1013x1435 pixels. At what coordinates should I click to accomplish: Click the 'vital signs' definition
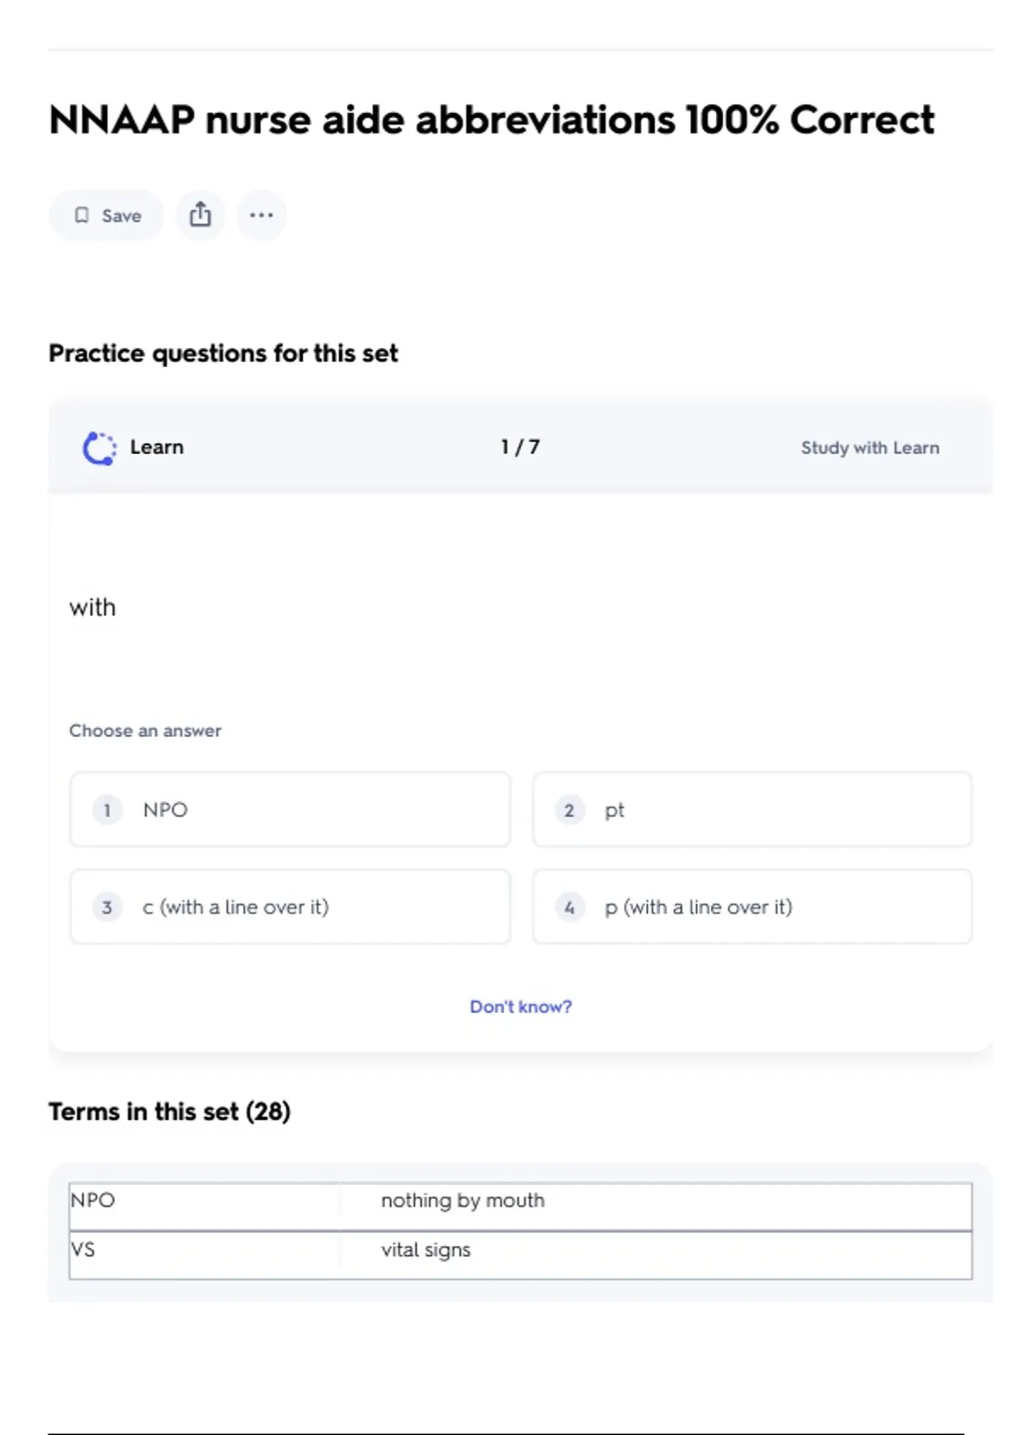(425, 1249)
